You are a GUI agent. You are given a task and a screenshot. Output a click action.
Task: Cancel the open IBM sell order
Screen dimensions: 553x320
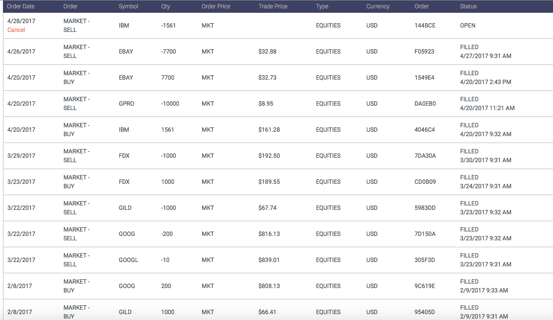click(x=16, y=30)
